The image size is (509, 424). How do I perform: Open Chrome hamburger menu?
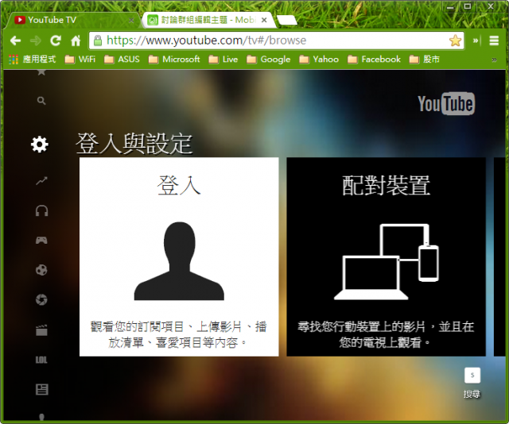494,40
